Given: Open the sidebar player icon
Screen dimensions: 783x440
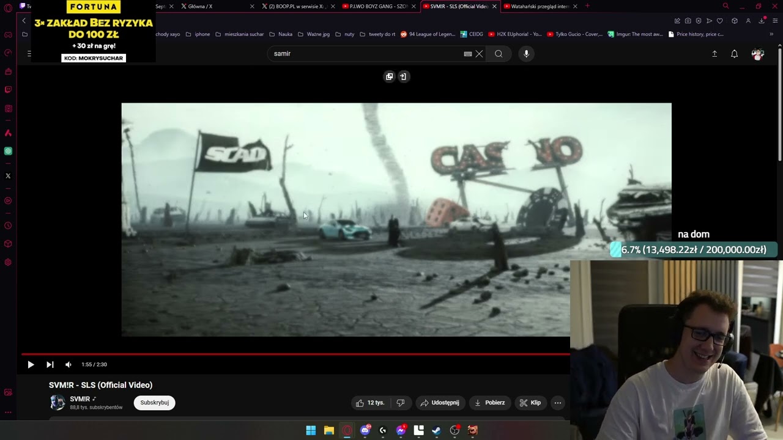Looking at the screenshot, I should pyautogui.click(x=8, y=200).
